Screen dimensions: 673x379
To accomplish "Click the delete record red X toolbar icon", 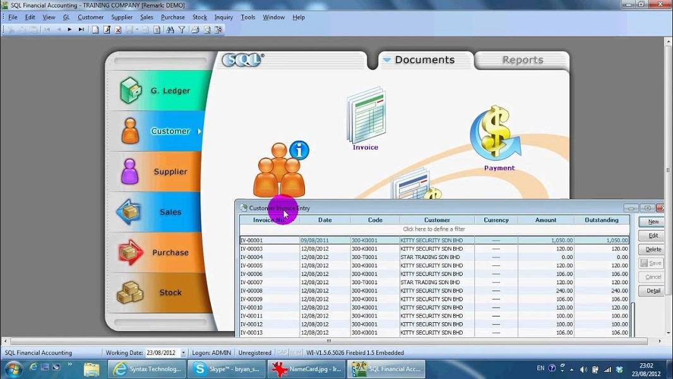I will [x=117, y=29].
